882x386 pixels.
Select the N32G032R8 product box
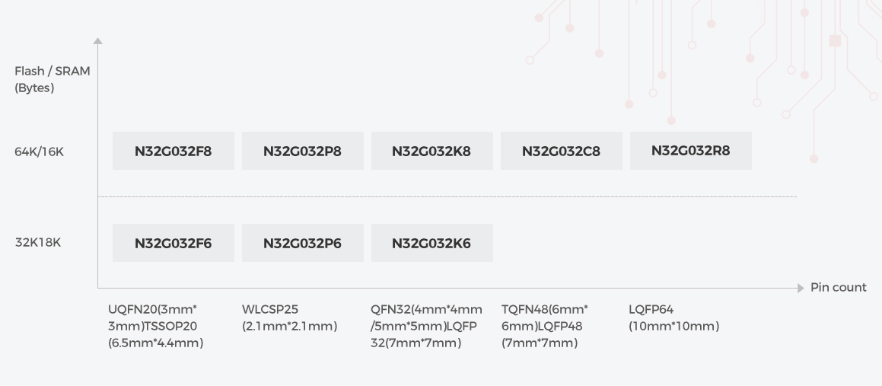[690, 151]
